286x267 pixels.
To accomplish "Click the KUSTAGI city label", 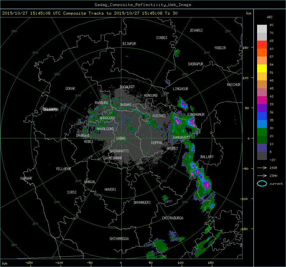I will click(159, 116).
